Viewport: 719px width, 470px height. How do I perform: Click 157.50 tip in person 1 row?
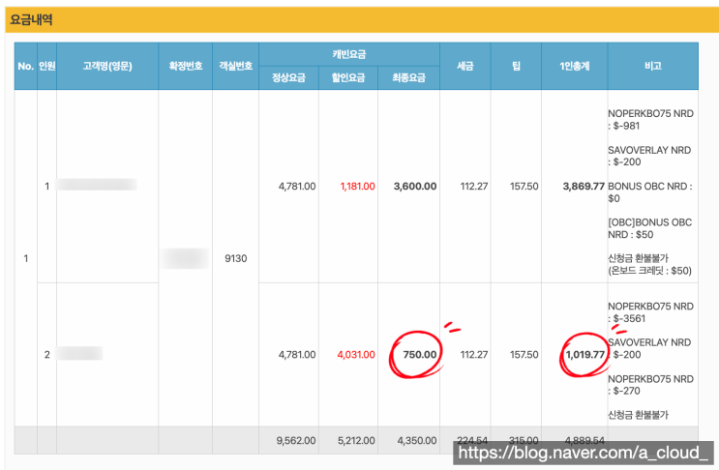(524, 186)
